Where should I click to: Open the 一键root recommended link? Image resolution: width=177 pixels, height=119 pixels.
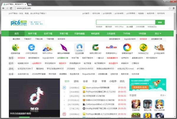(x=100, y=58)
